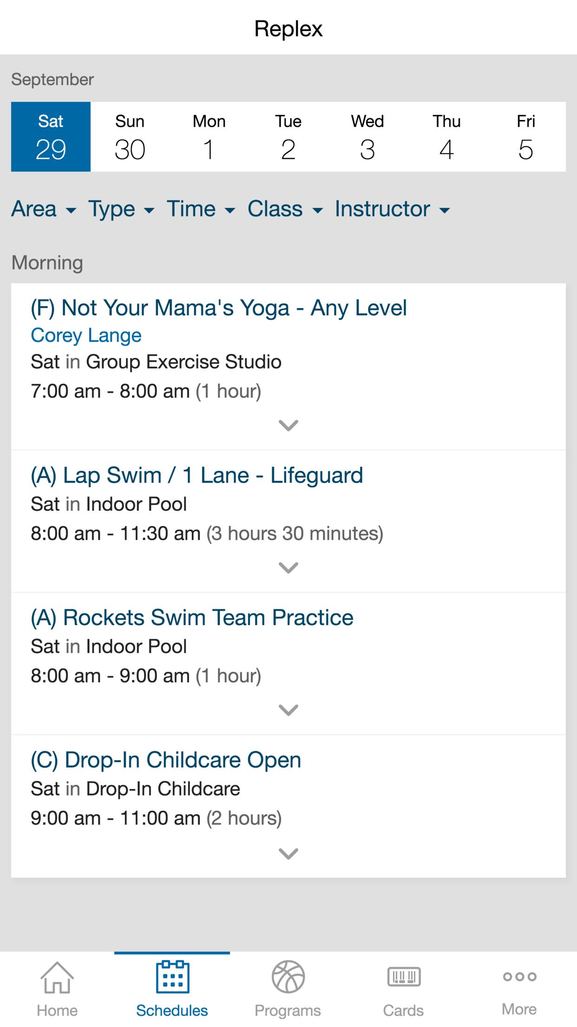Select Sun 30 in date strip

[x=130, y=137]
